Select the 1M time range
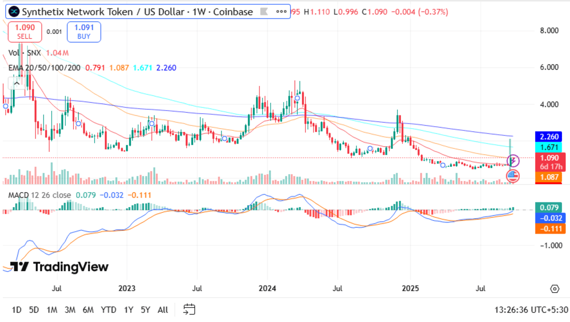This screenshot has height=322, width=570. (52, 310)
